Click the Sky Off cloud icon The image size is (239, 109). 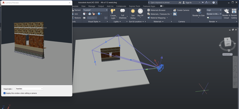click(140, 11)
